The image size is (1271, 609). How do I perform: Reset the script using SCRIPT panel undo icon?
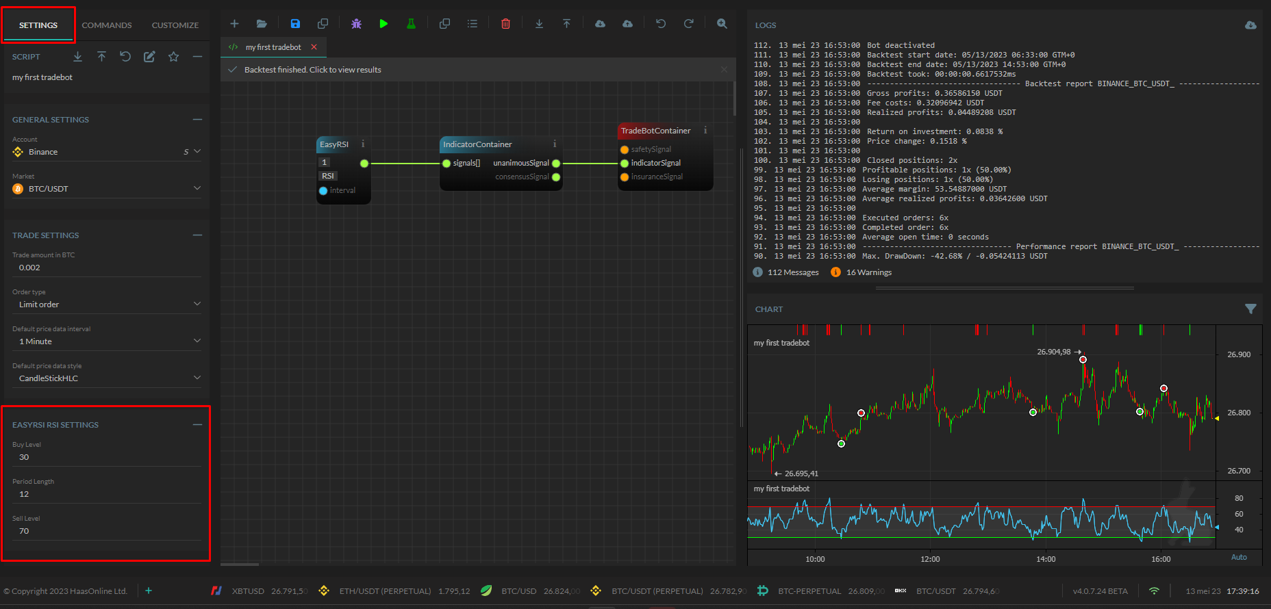125,57
